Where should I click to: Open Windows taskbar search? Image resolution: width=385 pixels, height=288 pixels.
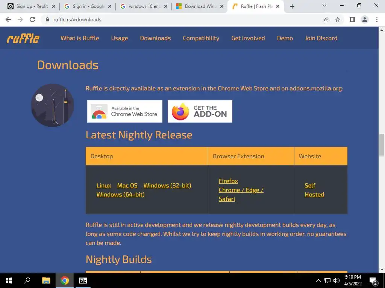coord(27,280)
